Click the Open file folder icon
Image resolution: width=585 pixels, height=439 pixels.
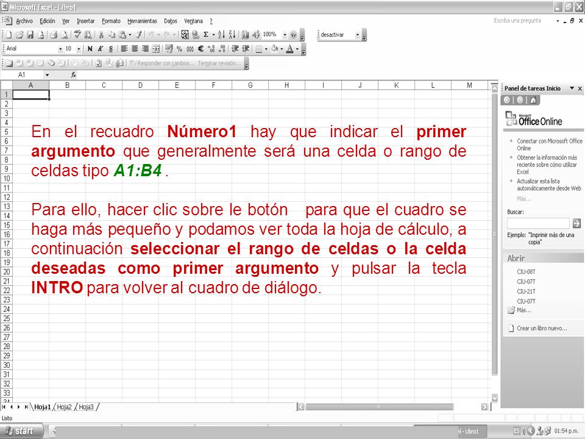19,35
